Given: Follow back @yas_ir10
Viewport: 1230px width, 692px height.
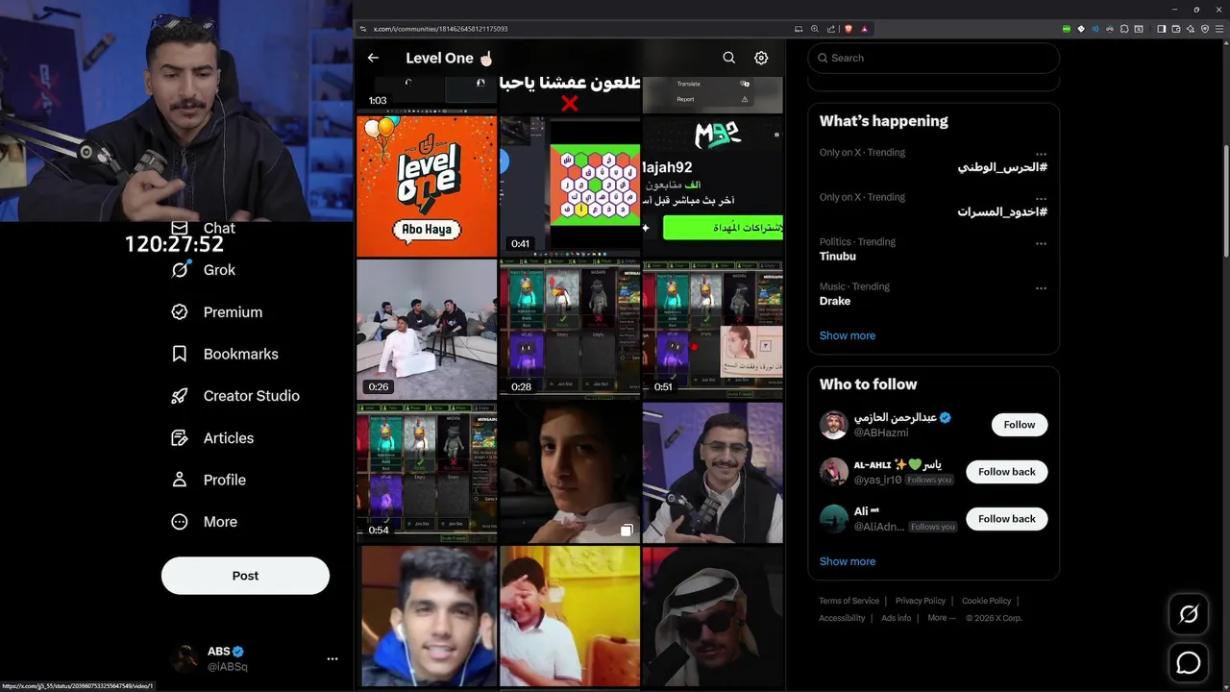Looking at the screenshot, I should coord(1006,472).
